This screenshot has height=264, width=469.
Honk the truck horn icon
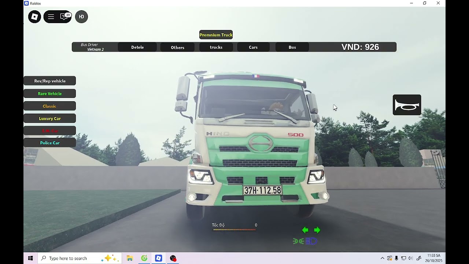(x=407, y=105)
